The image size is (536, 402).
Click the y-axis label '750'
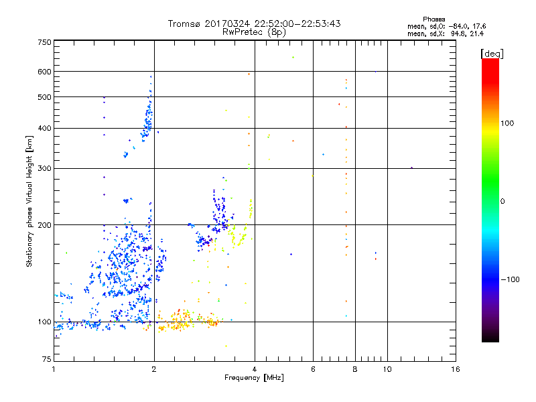(45, 42)
